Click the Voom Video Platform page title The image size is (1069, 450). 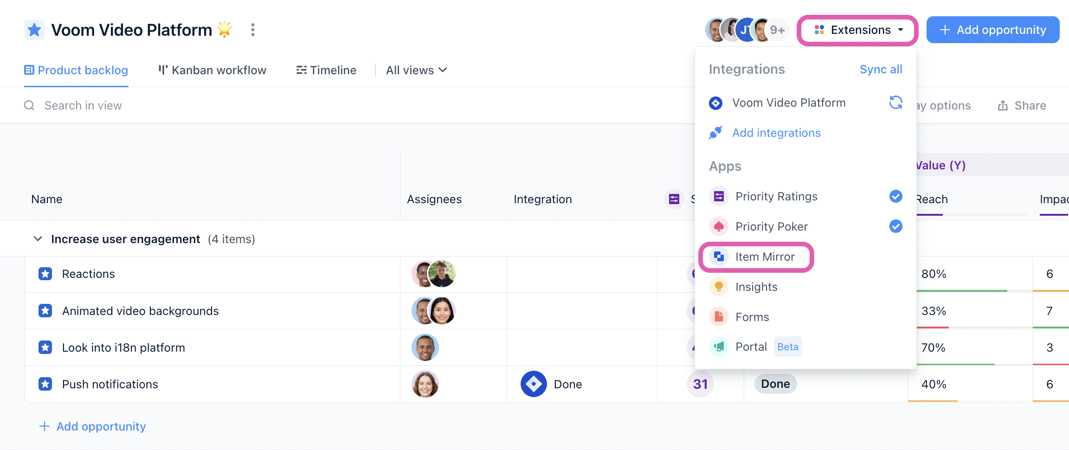click(x=131, y=30)
